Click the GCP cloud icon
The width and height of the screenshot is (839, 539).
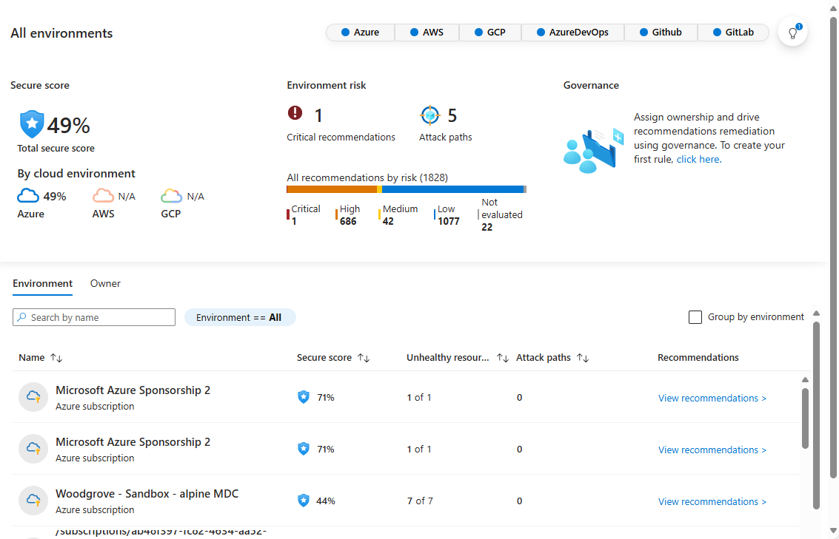pyautogui.click(x=171, y=196)
